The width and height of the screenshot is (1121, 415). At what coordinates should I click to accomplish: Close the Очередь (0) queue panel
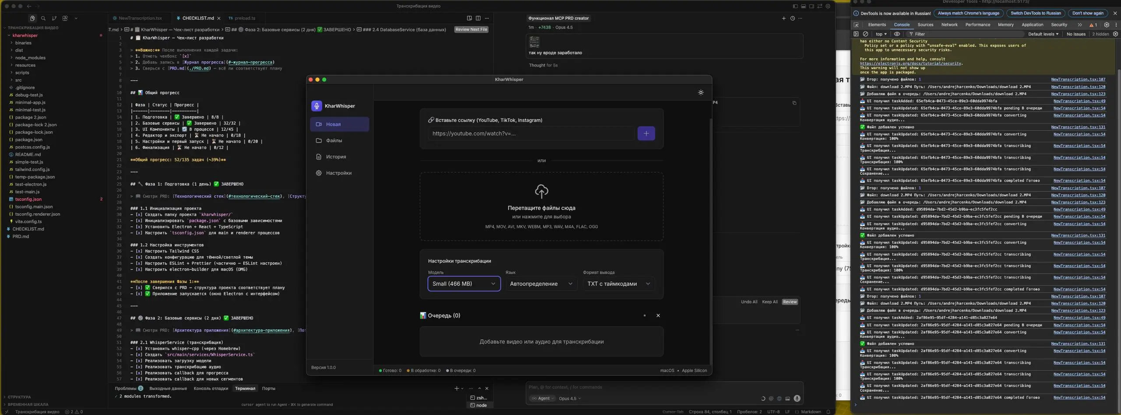(658, 316)
